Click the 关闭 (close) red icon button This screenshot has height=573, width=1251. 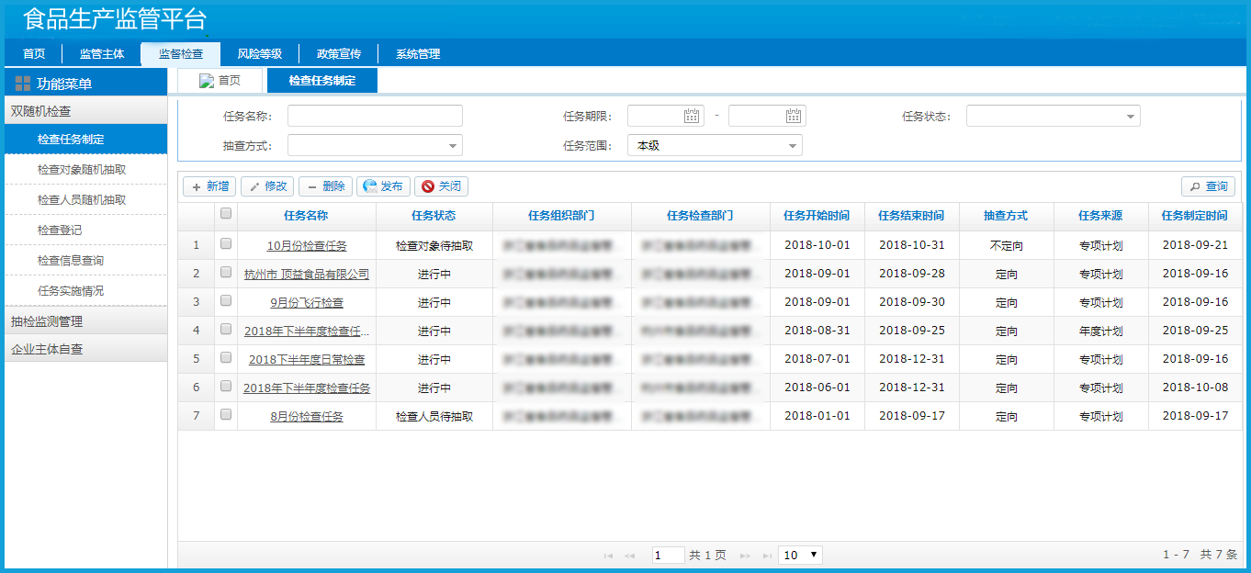coord(441,186)
